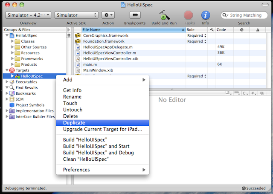
Task: Expand the Frameworks folder
Action: (x=12, y=59)
